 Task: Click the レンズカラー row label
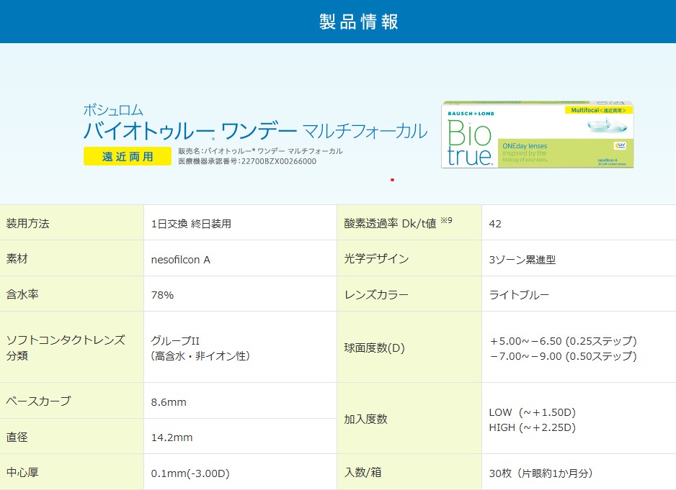(x=376, y=295)
